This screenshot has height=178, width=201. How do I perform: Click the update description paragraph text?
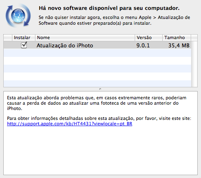pyautogui.click(x=97, y=103)
